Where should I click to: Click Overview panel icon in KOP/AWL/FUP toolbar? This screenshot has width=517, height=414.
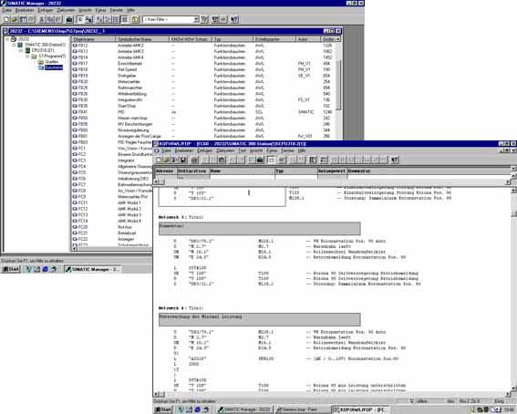coord(313,160)
